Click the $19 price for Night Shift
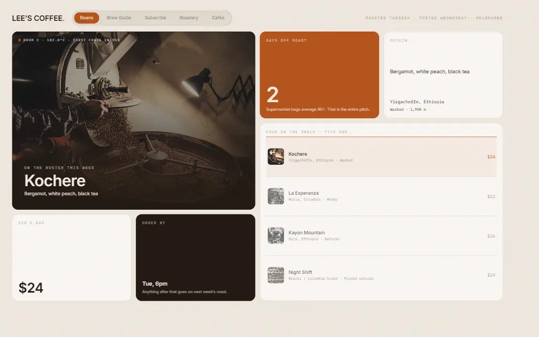This screenshot has width=539, height=337. [x=491, y=275]
